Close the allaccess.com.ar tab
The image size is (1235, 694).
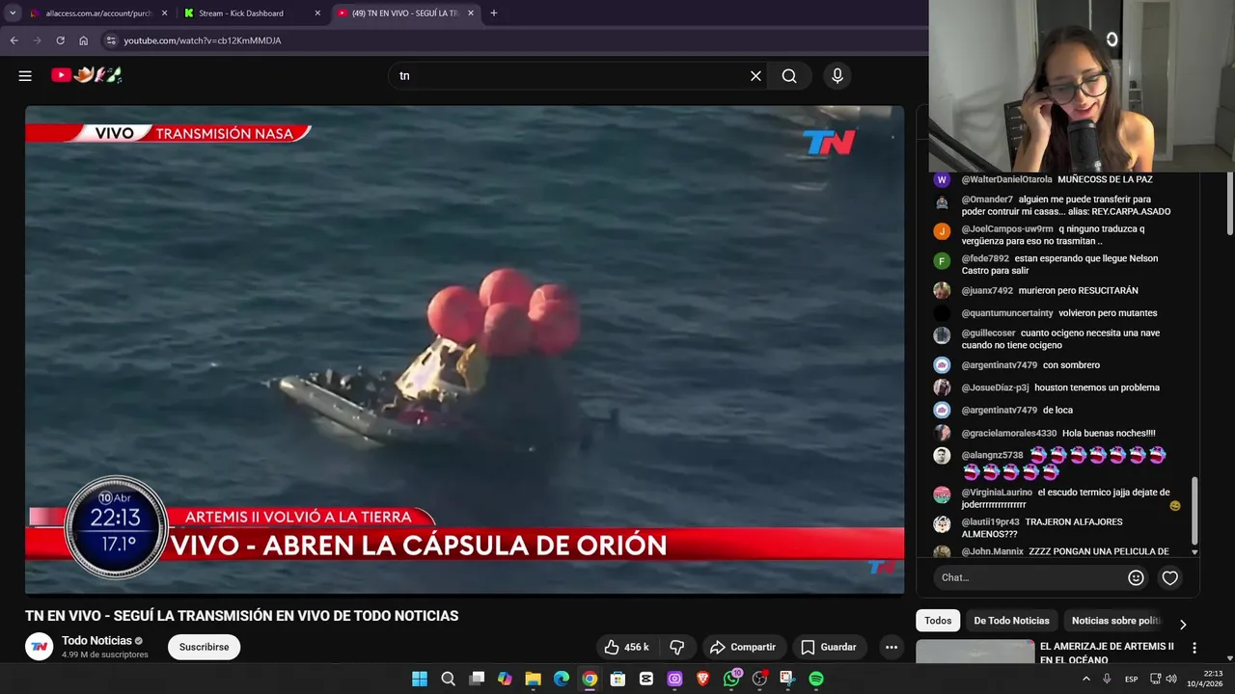tap(164, 13)
